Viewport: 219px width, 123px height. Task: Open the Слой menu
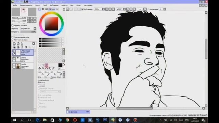coord(45,5)
